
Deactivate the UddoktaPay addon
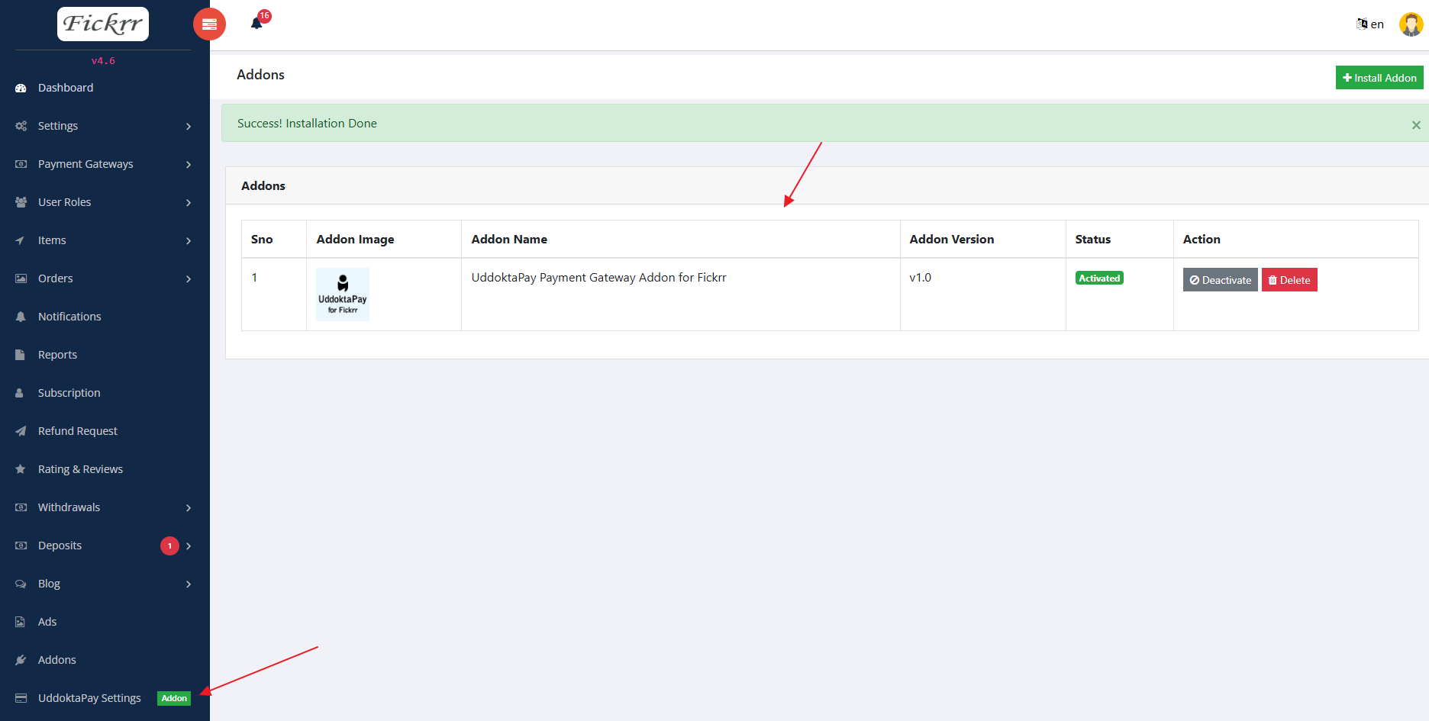pyautogui.click(x=1220, y=279)
